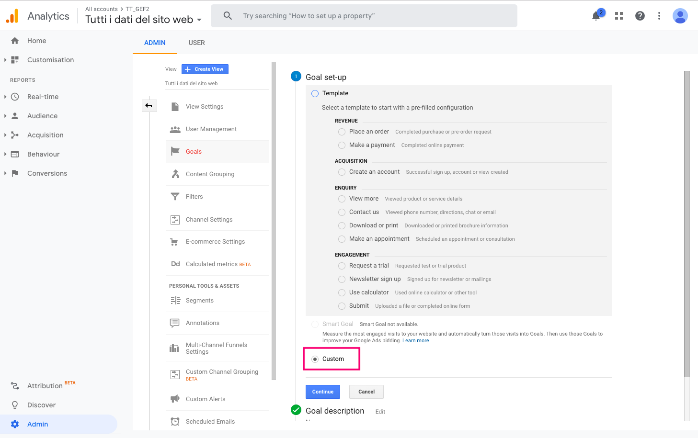Select the Contact us template
Image resolution: width=698 pixels, height=438 pixels.
(342, 212)
